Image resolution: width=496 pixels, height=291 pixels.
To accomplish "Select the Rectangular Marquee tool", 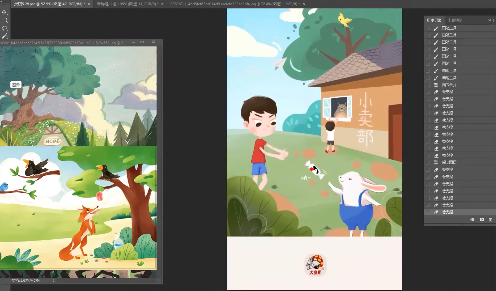I will (4, 20).
